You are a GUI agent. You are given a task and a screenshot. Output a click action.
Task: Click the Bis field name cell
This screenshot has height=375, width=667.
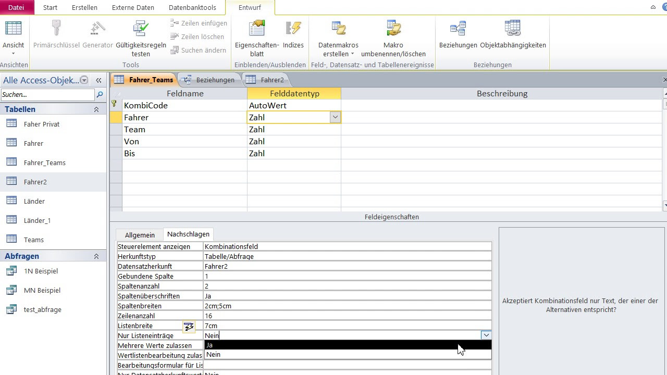(184, 153)
